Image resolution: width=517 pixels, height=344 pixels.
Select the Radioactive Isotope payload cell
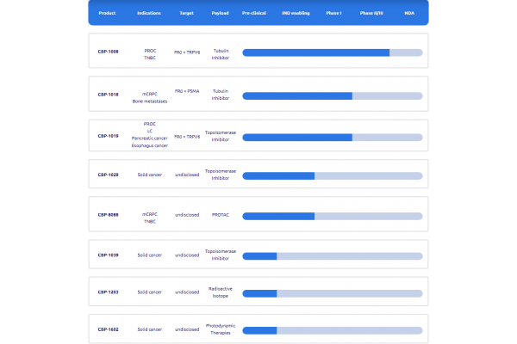click(220, 292)
